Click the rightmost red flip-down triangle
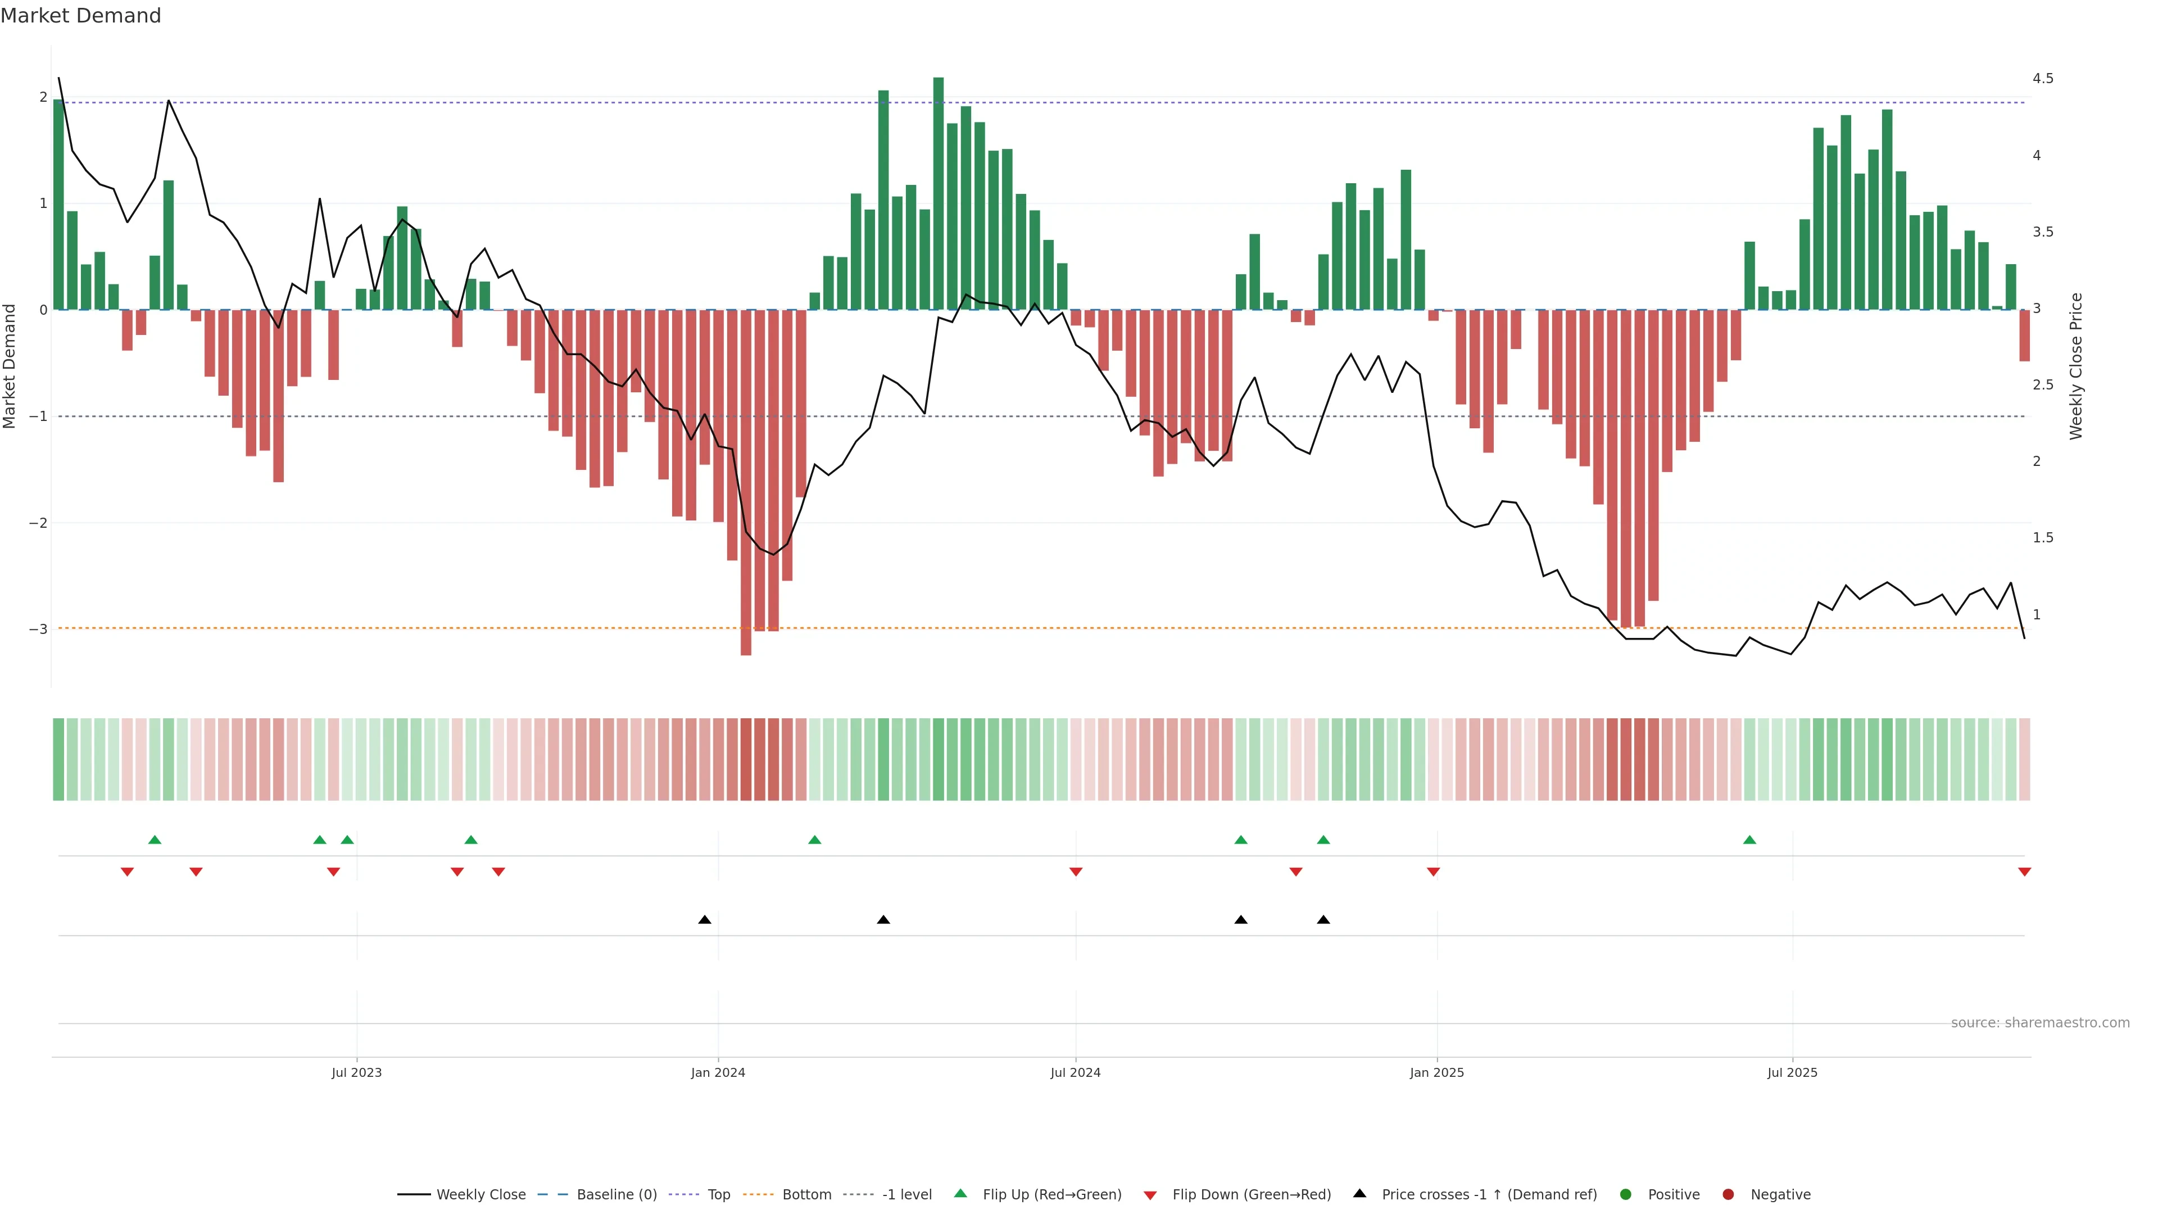 click(x=2025, y=872)
